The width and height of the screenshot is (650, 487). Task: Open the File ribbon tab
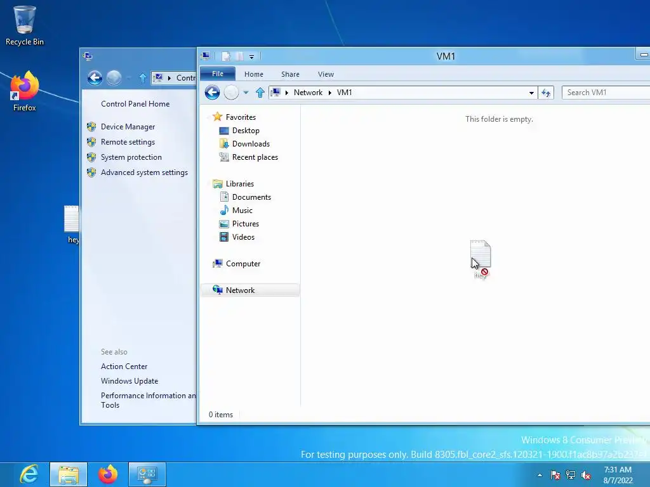218,74
